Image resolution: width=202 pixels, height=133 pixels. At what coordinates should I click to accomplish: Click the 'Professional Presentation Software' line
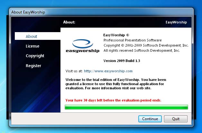[x=133, y=40]
